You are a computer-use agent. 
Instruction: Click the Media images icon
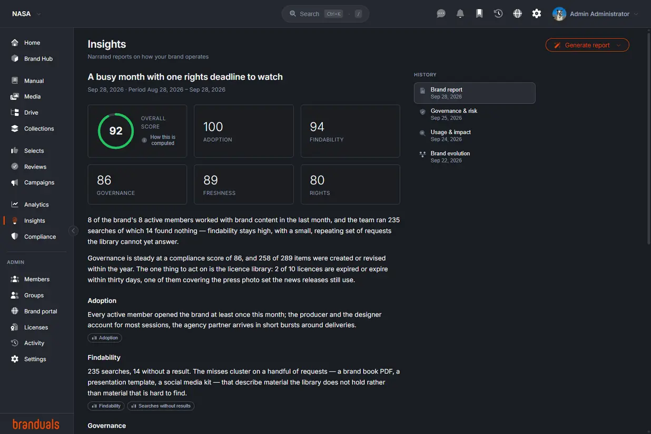(x=15, y=96)
